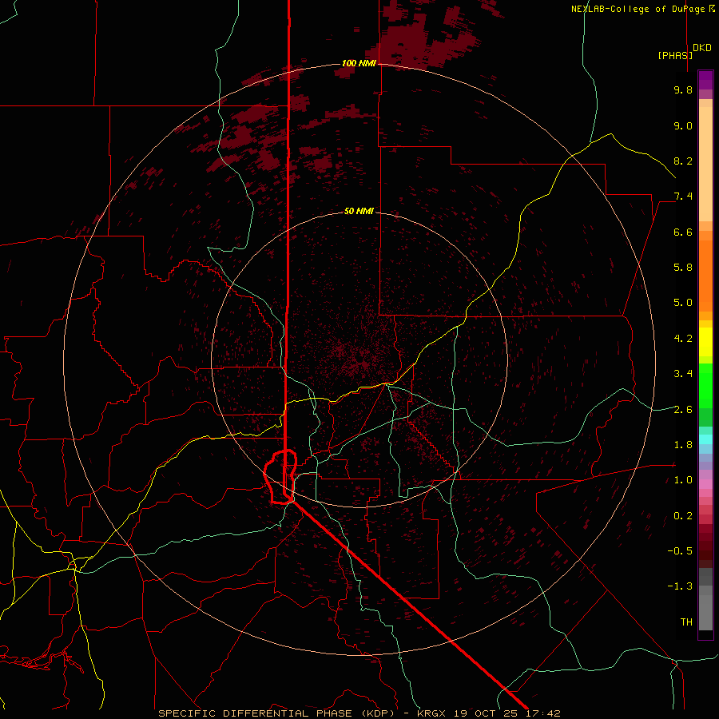Image resolution: width=719 pixels, height=719 pixels.
Task: Click the 3.4 scale value
Action: point(683,374)
